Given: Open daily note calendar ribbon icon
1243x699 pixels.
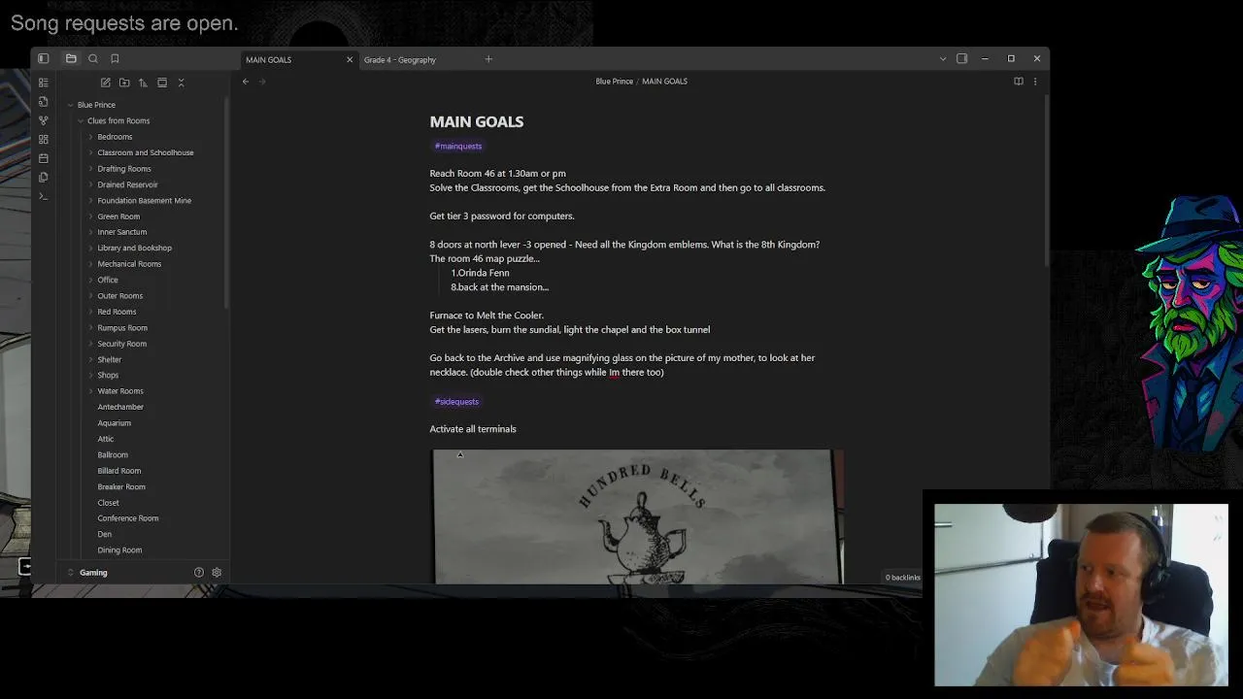Looking at the screenshot, I should tap(44, 158).
